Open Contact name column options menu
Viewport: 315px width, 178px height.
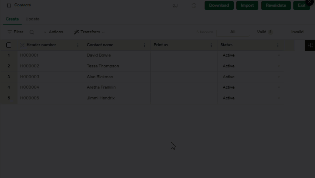coord(145,45)
